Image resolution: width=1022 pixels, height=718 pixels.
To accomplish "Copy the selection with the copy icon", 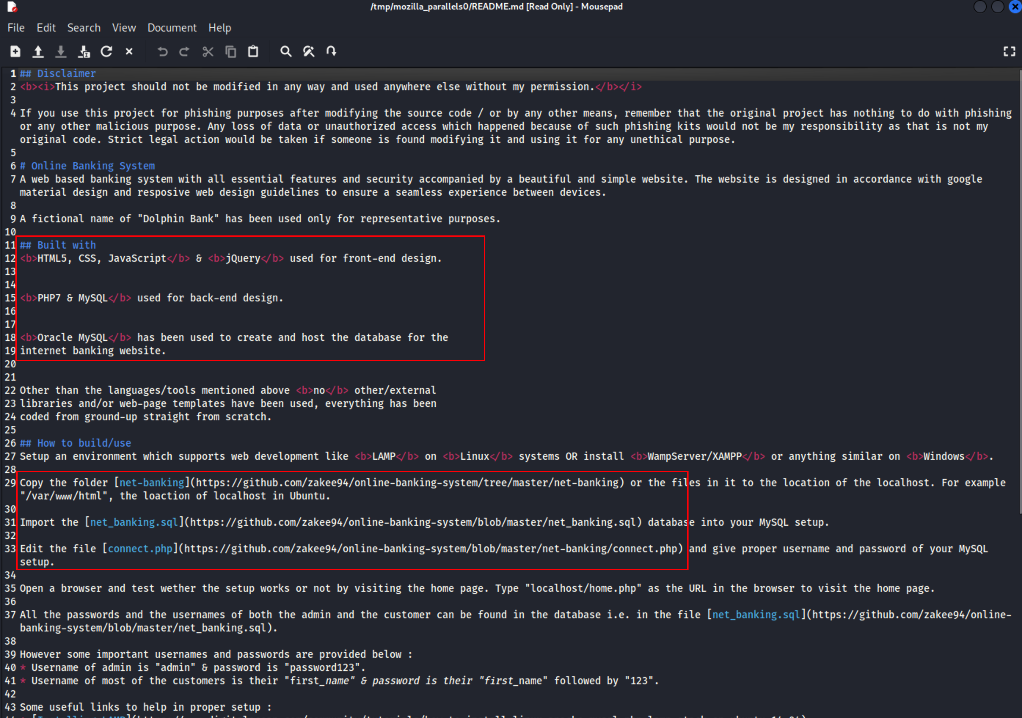I will pos(231,52).
